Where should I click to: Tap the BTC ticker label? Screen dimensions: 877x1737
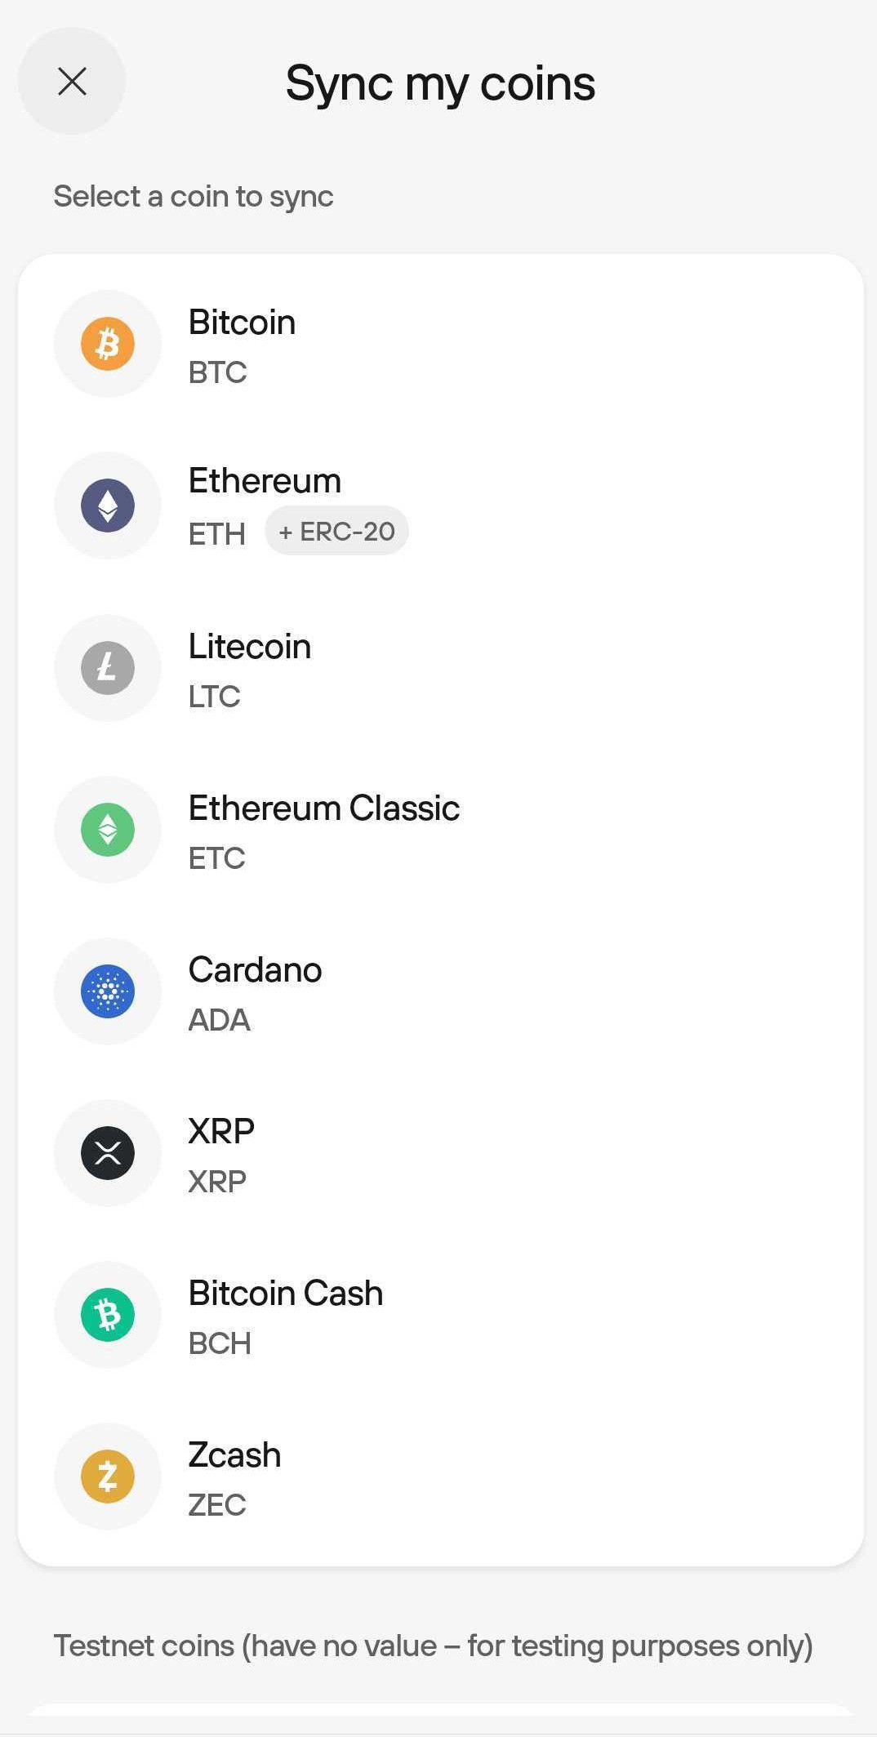tap(217, 372)
